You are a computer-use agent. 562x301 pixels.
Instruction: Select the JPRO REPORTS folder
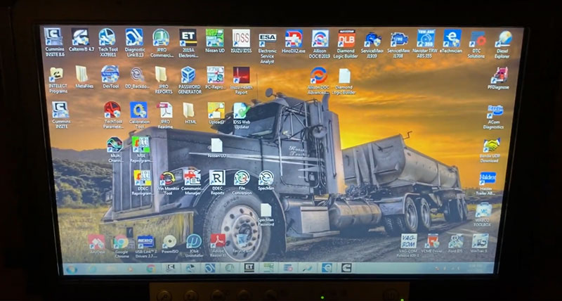pyautogui.click(x=162, y=74)
